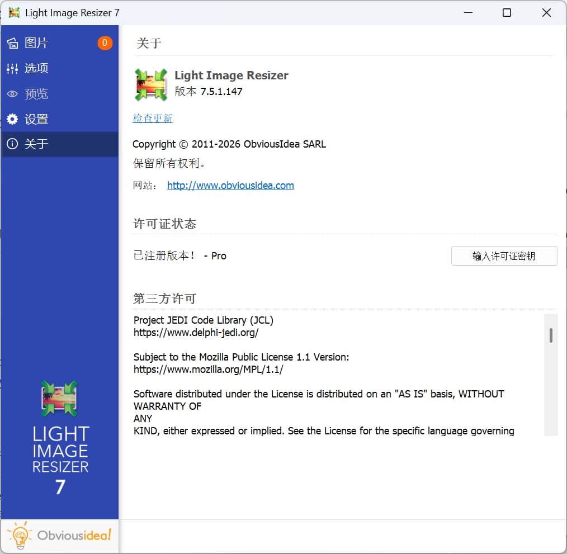Click the app icon in the title bar

click(15, 12)
